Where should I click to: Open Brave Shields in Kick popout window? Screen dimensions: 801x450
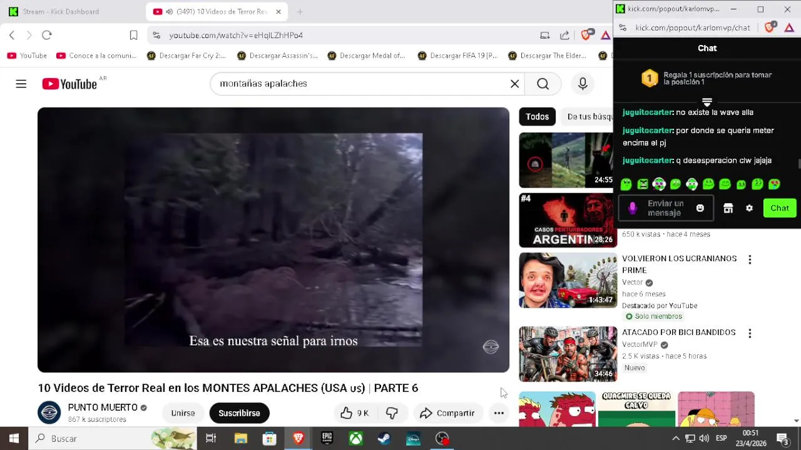(770, 27)
